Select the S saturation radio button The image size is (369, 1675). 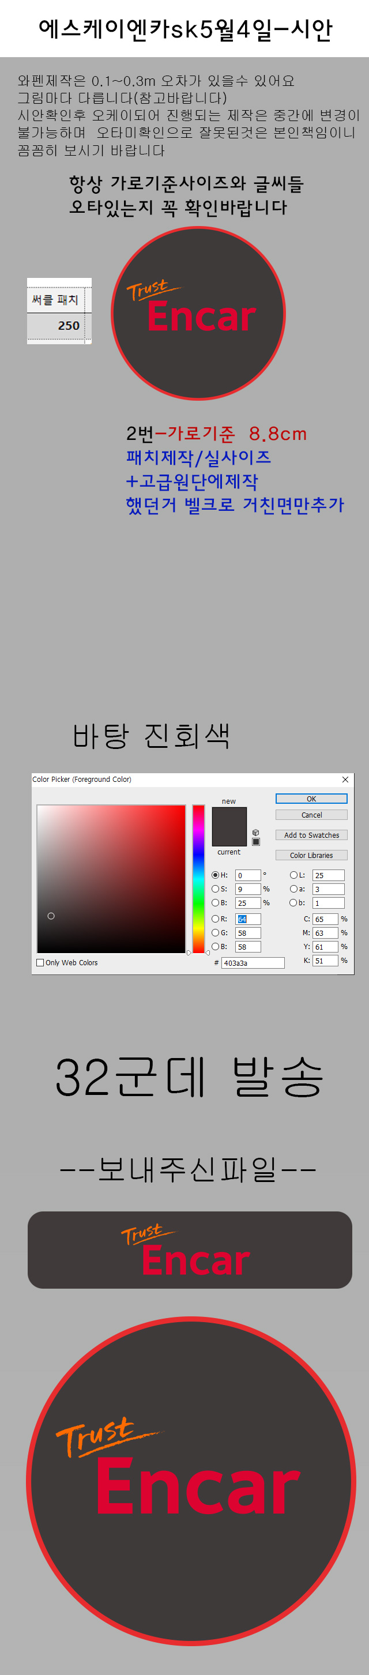215,889
